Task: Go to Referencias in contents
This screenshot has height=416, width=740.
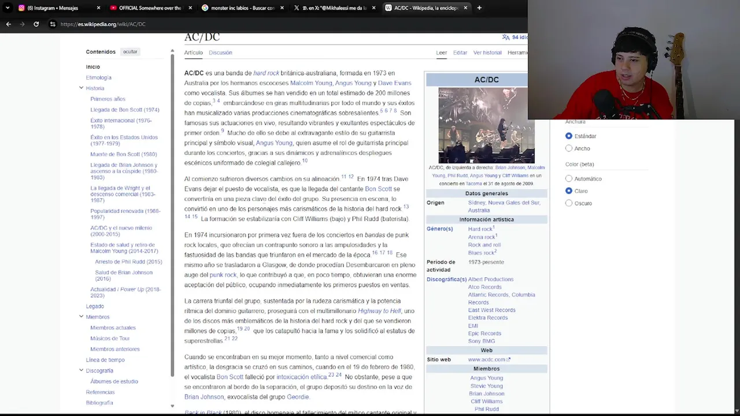Action: pyautogui.click(x=101, y=392)
